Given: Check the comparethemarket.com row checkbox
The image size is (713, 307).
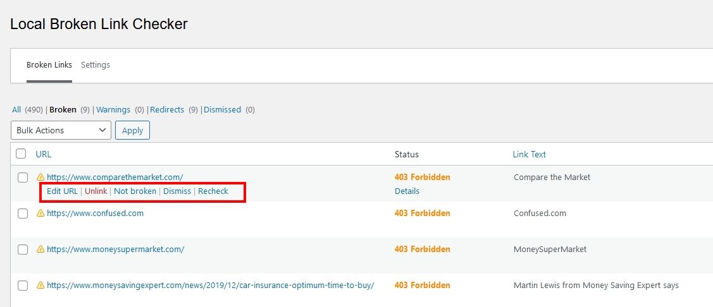Looking at the screenshot, I should (x=23, y=178).
